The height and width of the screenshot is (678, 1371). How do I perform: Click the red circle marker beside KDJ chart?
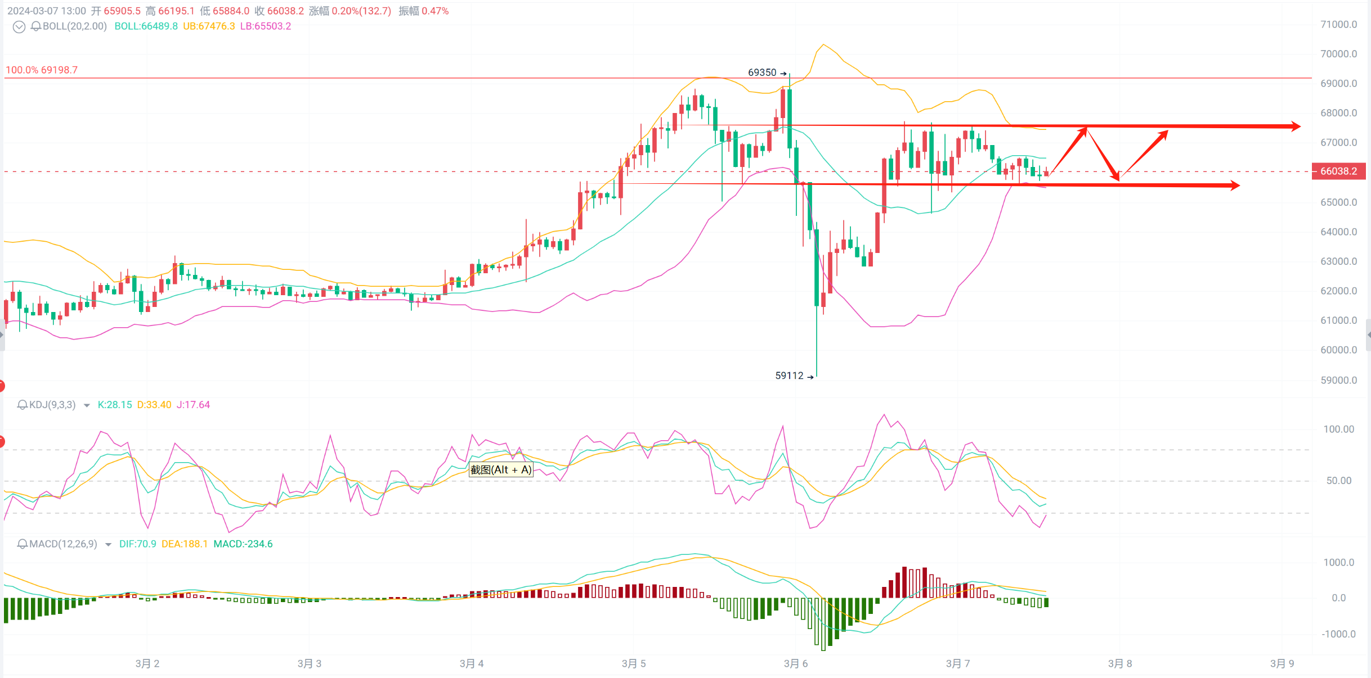2,442
